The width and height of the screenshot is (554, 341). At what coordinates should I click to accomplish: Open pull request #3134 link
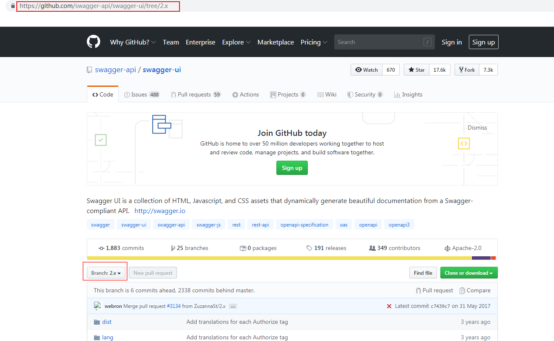click(174, 306)
